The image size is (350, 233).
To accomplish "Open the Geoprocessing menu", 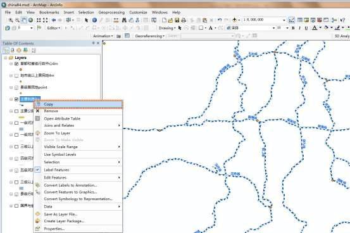I will tap(111, 12).
